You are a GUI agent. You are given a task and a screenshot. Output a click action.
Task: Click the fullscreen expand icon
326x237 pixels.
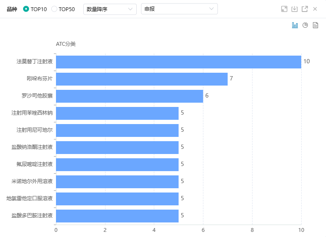[284, 9]
